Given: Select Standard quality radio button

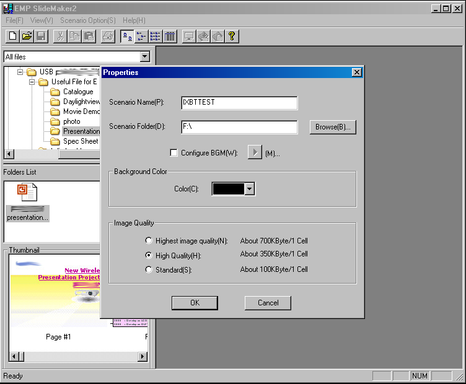Looking at the screenshot, I should tap(149, 269).
